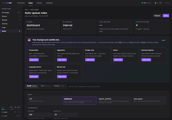Open the GitHub icon link
Viewport: 172px width, 120px height.
(160, 3)
